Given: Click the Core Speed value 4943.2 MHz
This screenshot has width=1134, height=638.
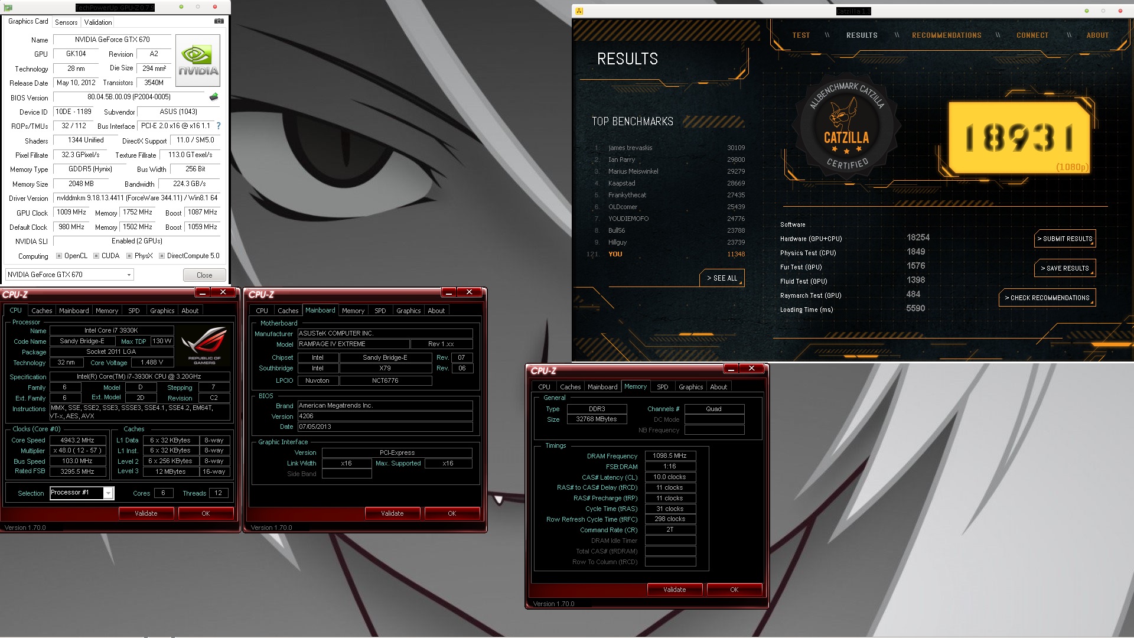Looking at the screenshot, I should click(x=77, y=440).
